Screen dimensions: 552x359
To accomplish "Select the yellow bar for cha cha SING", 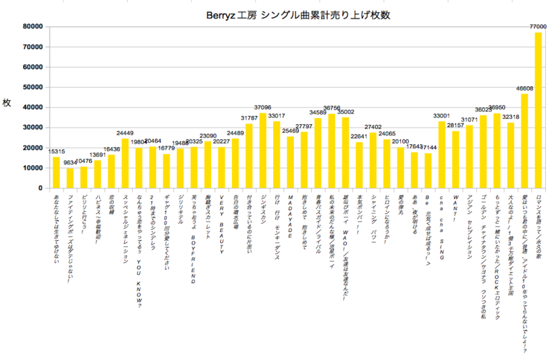I will [x=442, y=155].
